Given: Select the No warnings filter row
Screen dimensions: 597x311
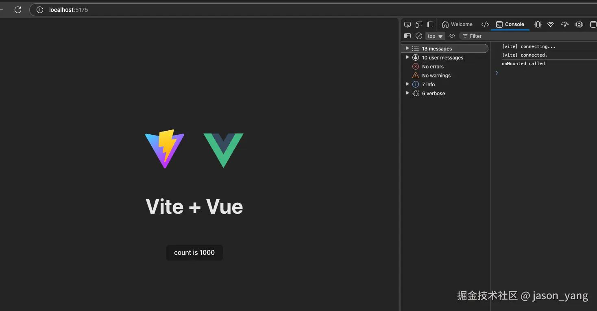Looking at the screenshot, I should point(445,75).
